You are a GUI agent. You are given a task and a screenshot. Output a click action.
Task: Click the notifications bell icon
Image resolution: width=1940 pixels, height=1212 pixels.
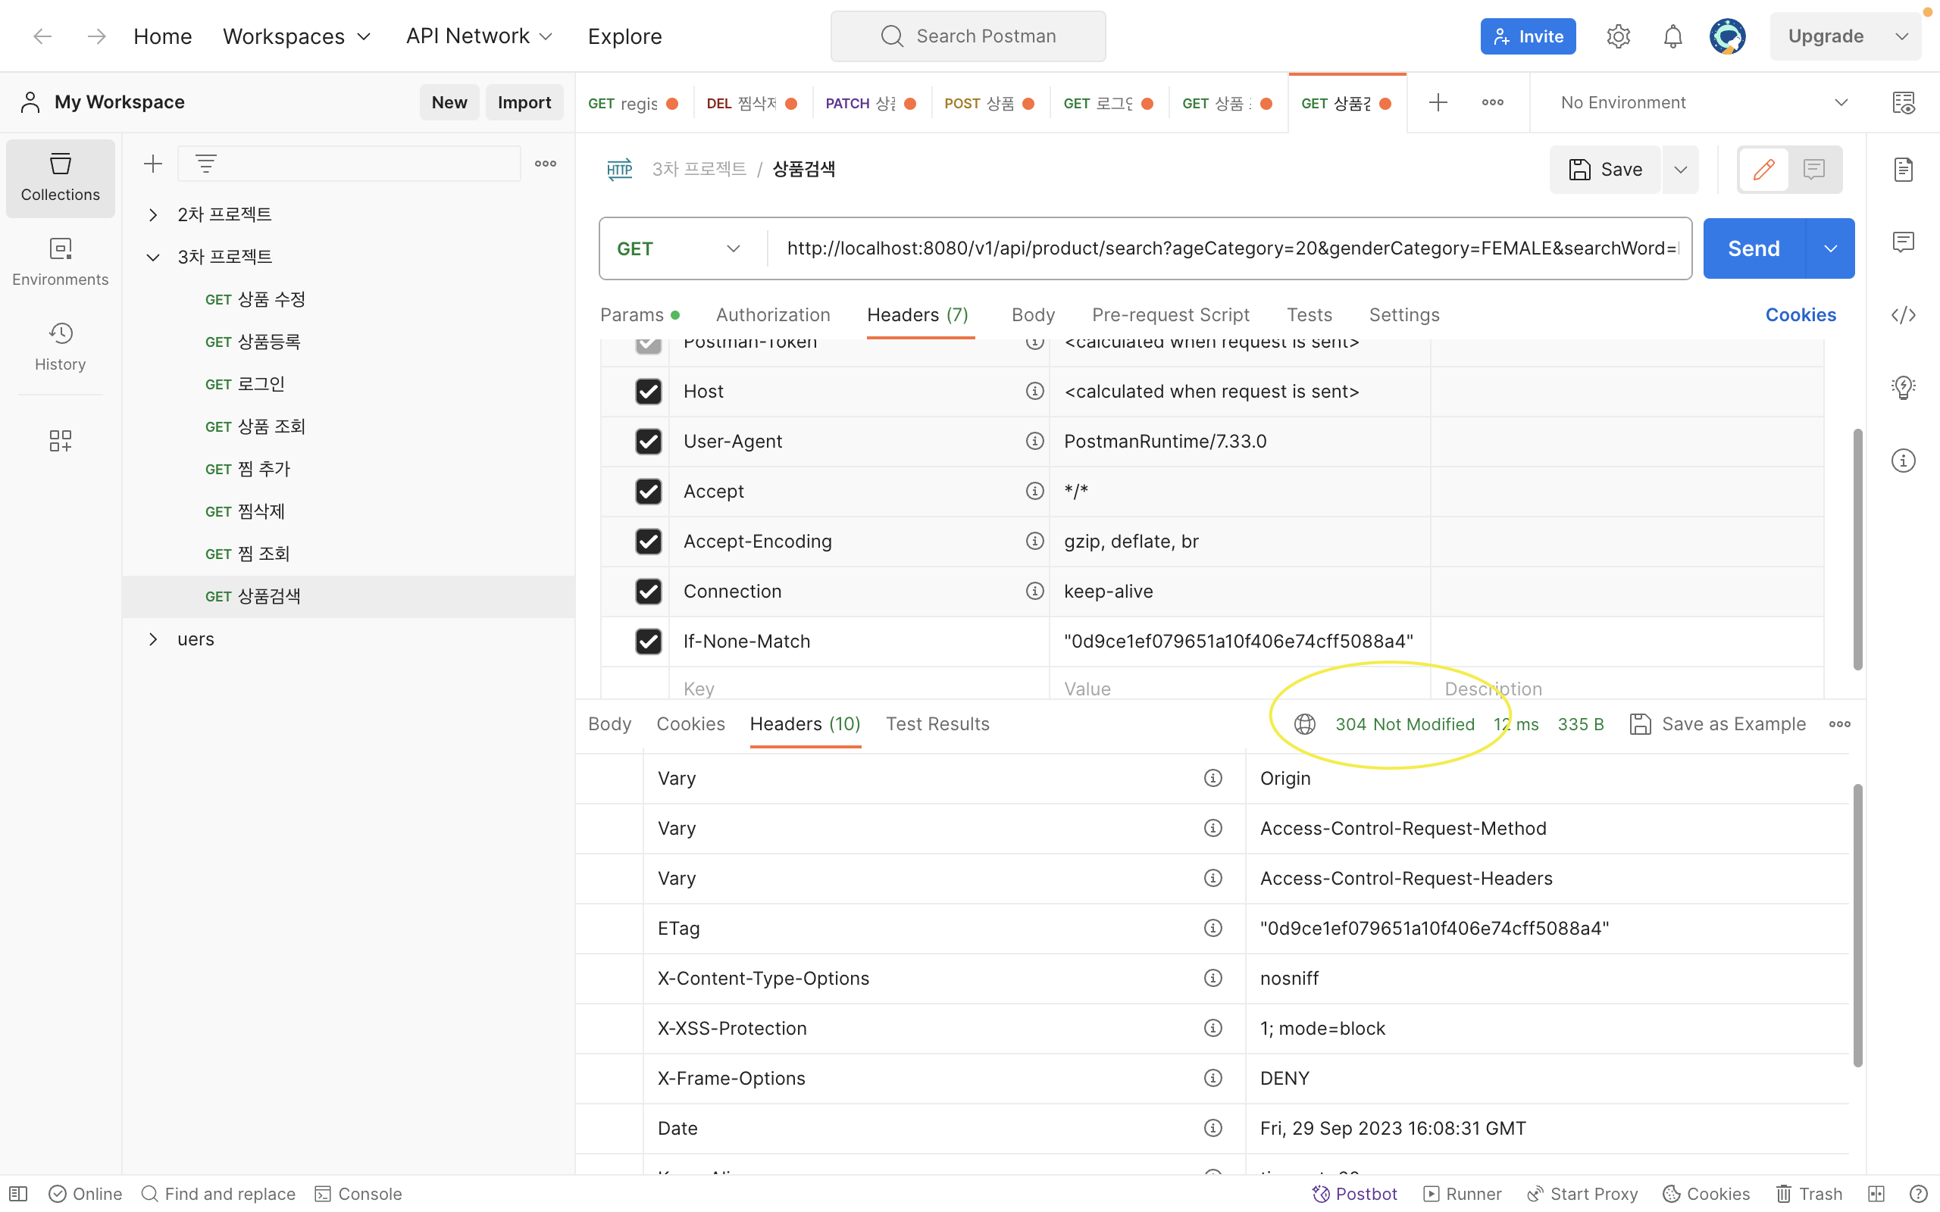(1672, 36)
